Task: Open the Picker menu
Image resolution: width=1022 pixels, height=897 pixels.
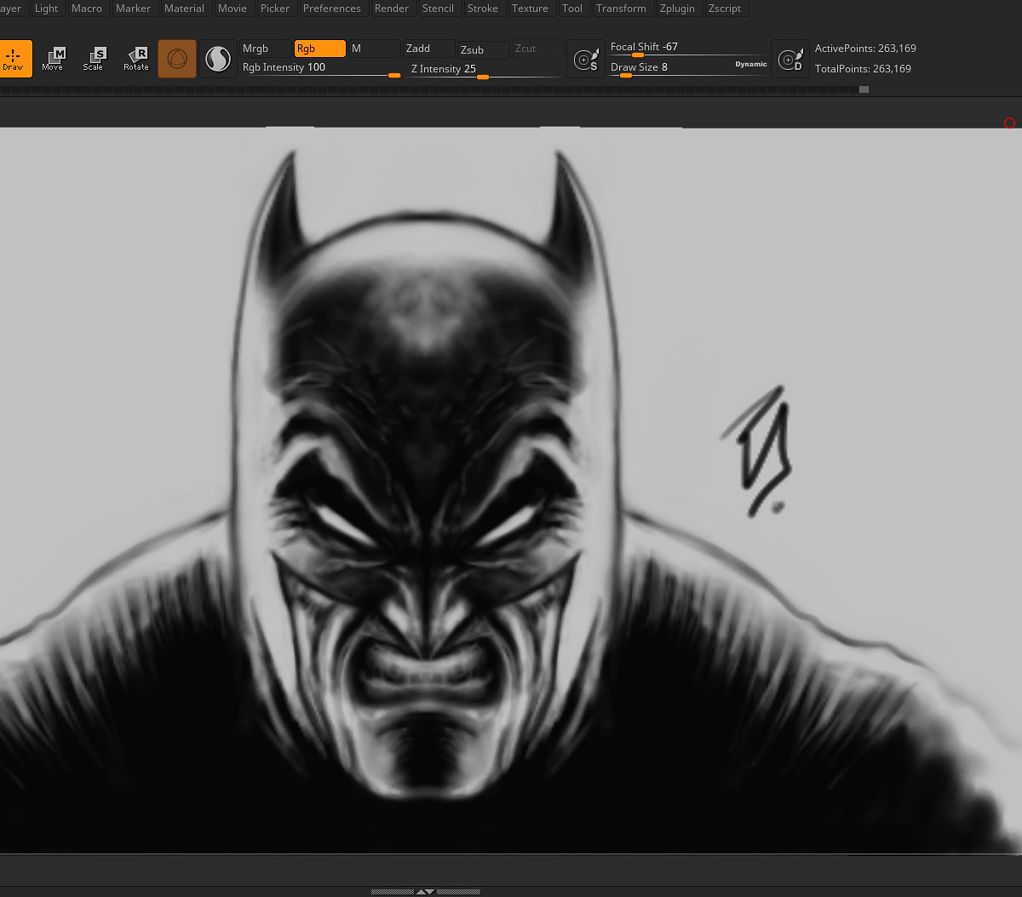Action: coord(275,9)
